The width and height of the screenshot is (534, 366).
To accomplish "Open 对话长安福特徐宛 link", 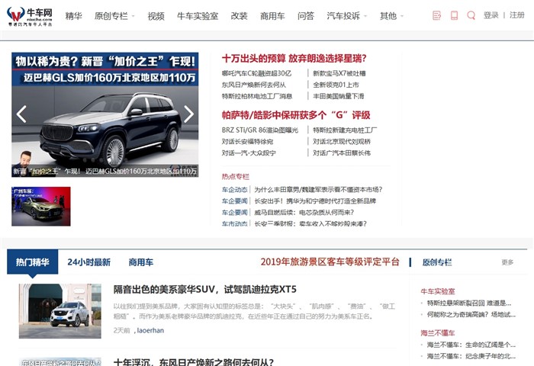I will [x=248, y=142].
